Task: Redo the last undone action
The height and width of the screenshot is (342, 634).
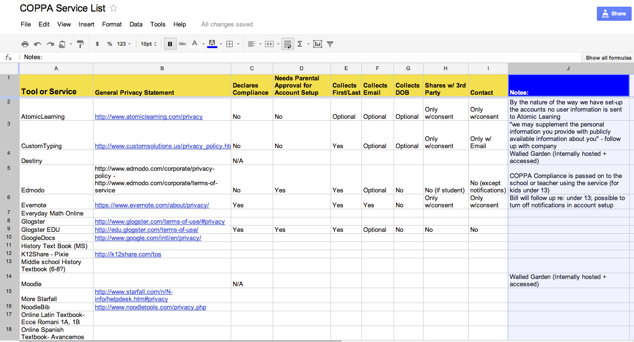Action: (x=50, y=44)
